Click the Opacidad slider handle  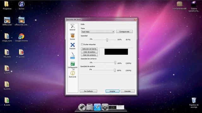tap(107, 40)
